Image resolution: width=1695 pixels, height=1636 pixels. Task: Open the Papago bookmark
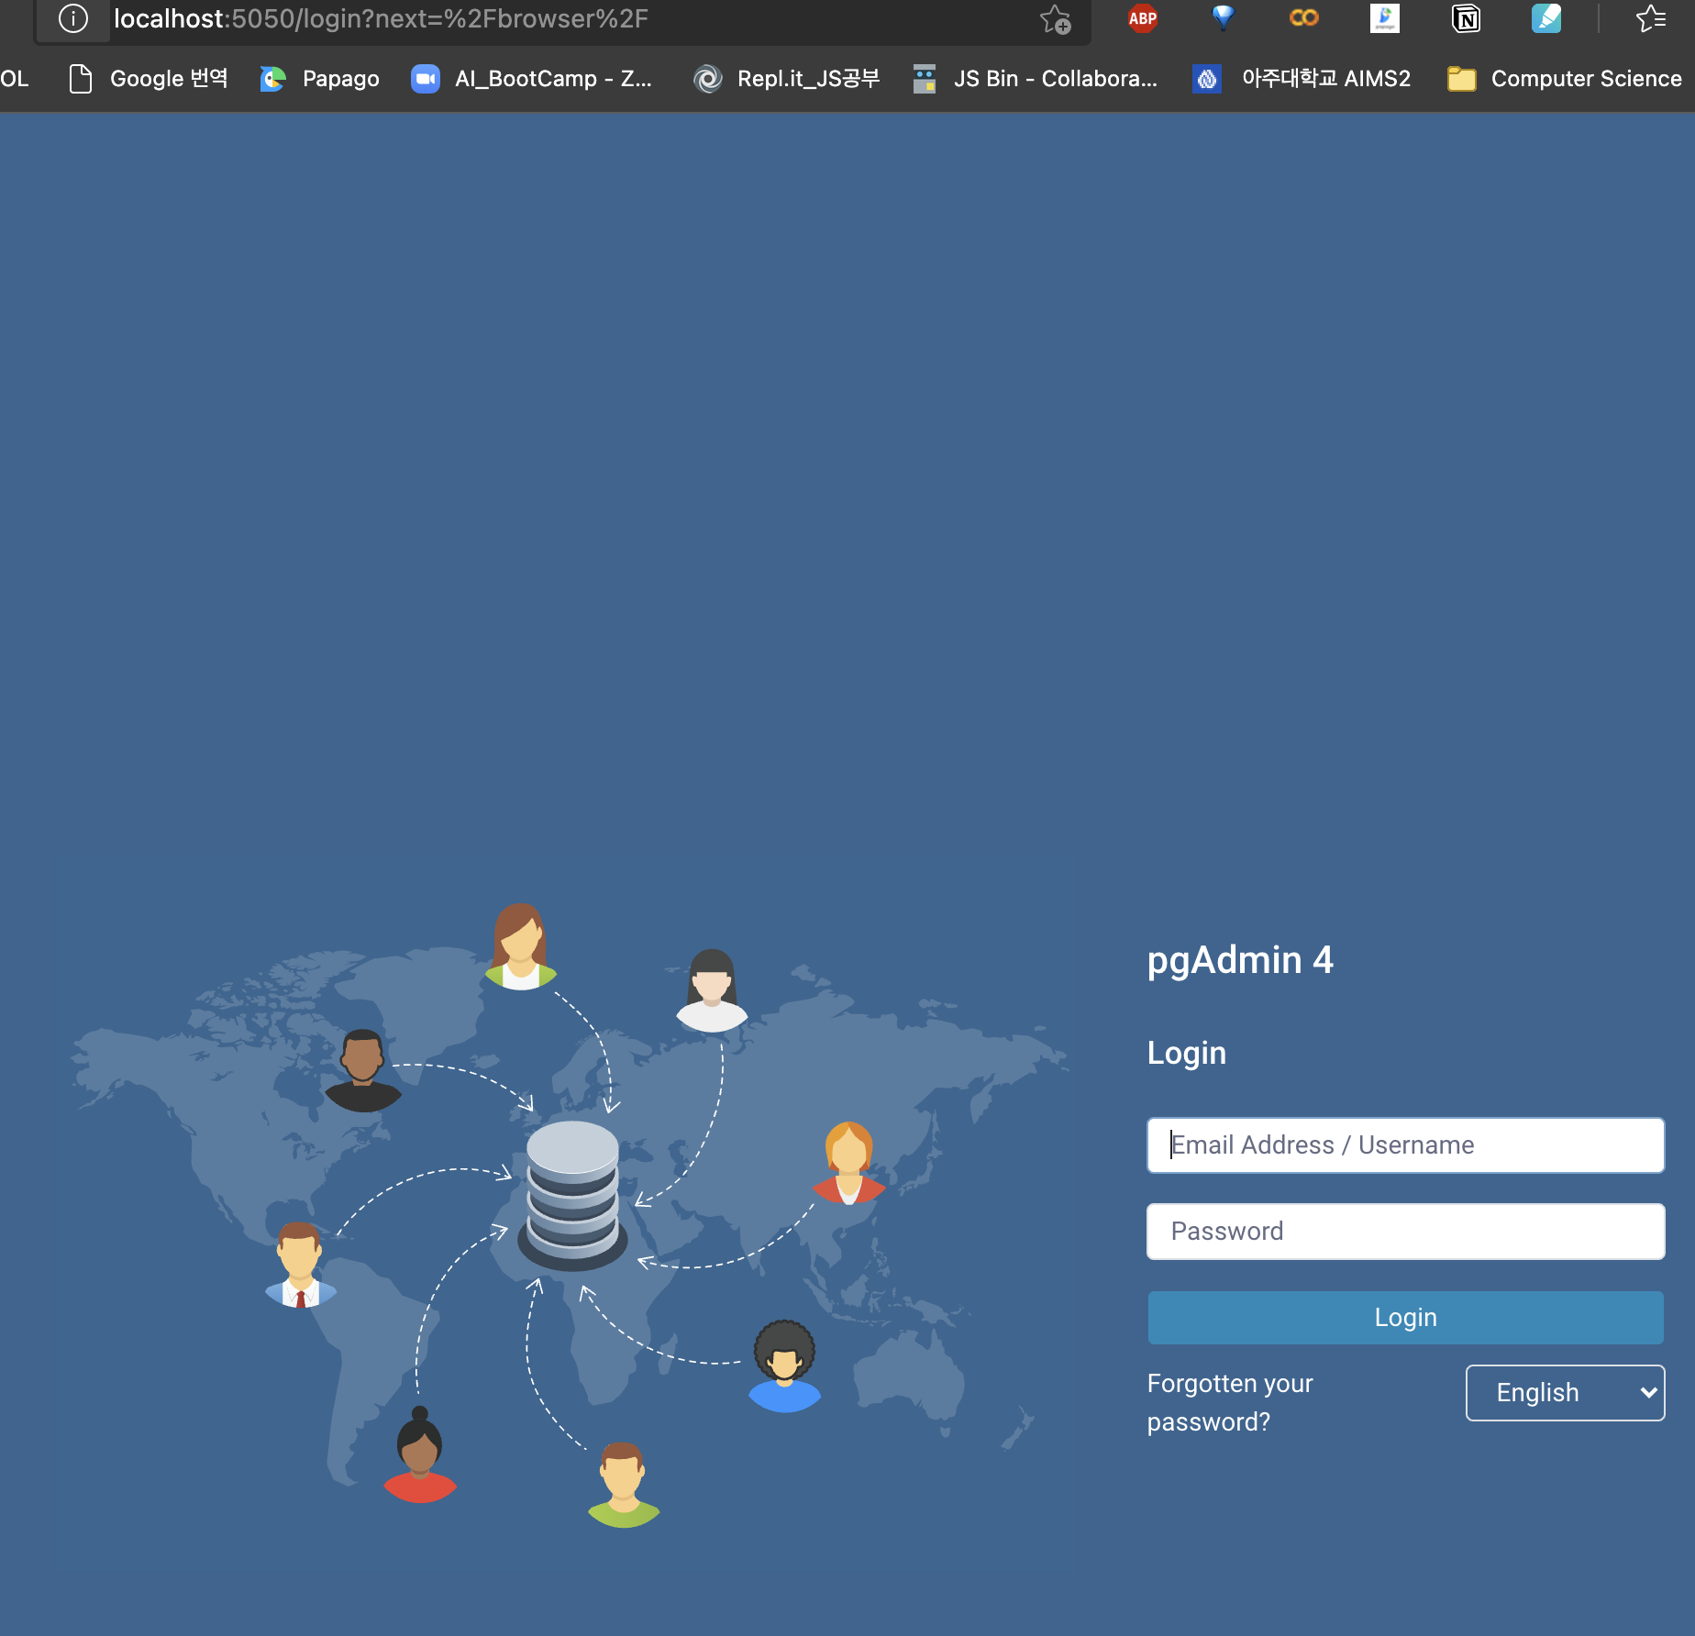coord(319,79)
